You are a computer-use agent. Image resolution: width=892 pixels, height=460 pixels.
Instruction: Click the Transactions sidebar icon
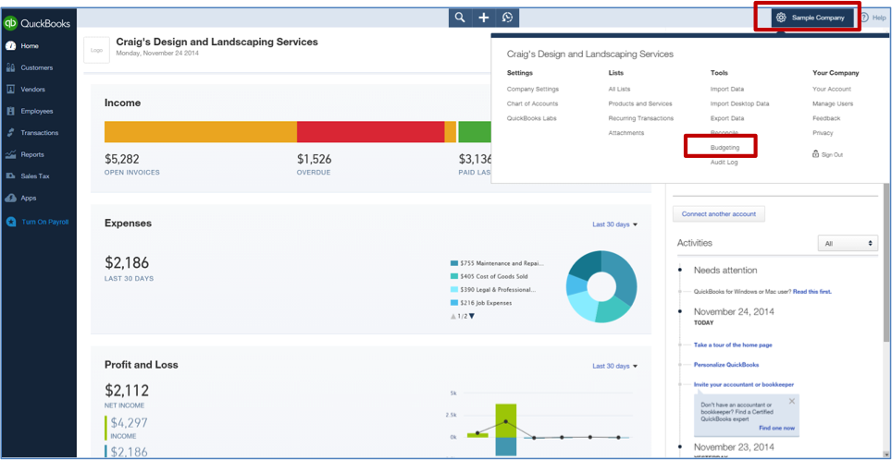click(x=10, y=133)
